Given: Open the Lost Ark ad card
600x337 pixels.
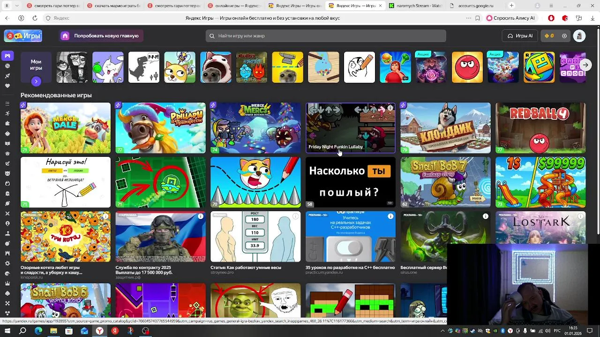Looking at the screenshot, I should coord(540,227).
